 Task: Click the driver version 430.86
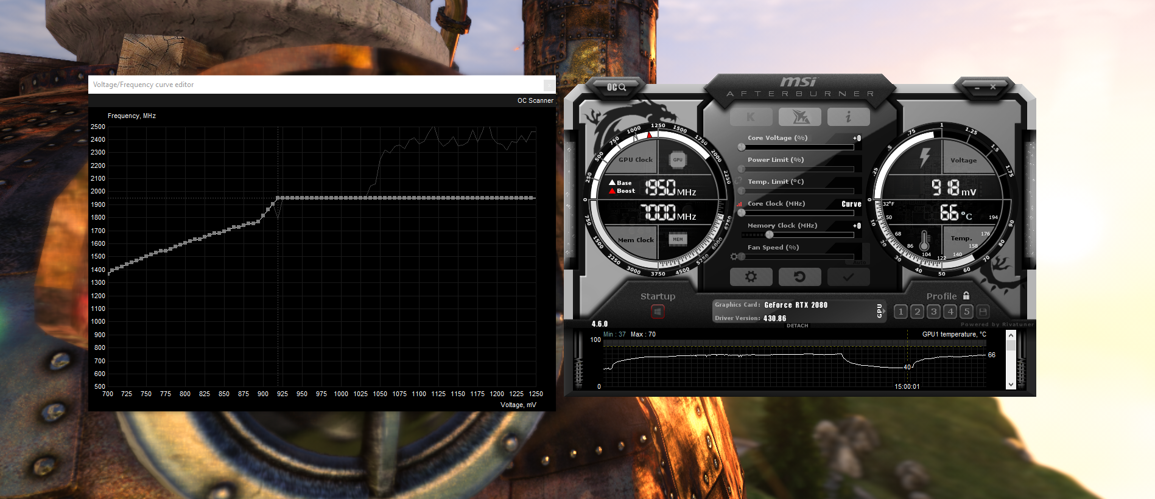point(774,318)
